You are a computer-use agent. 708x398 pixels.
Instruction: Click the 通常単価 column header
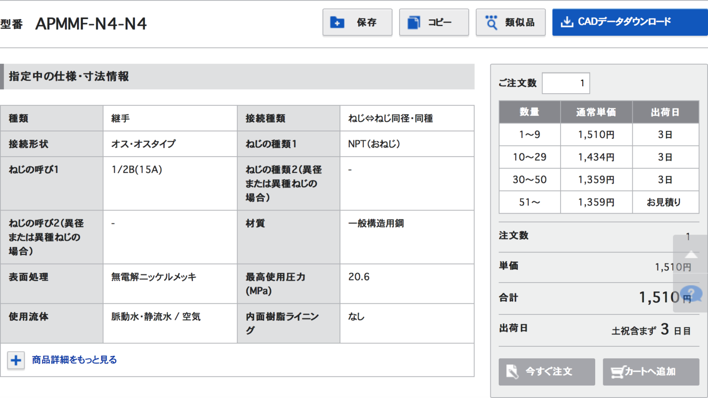596,112
